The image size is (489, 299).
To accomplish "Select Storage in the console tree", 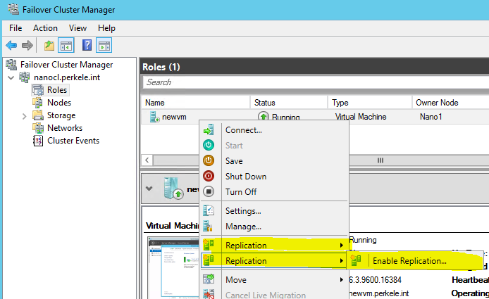I will (x=61, y=115).
